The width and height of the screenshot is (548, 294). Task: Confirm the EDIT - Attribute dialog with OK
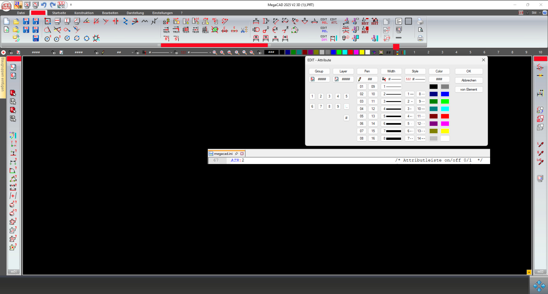click(469, 71)
